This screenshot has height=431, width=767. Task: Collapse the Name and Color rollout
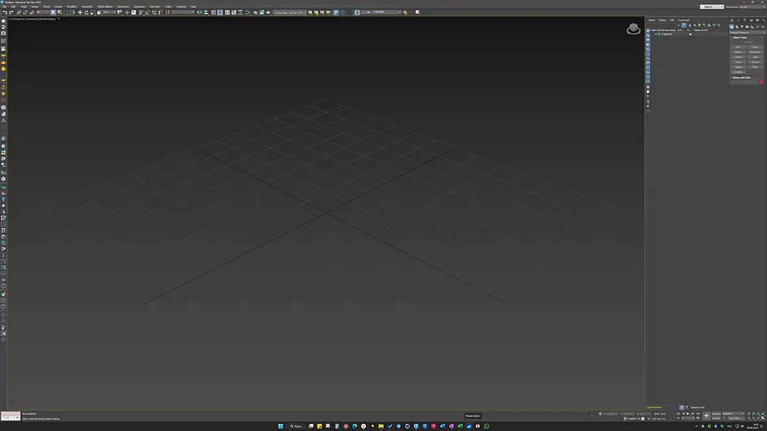[x=742, y=78]
